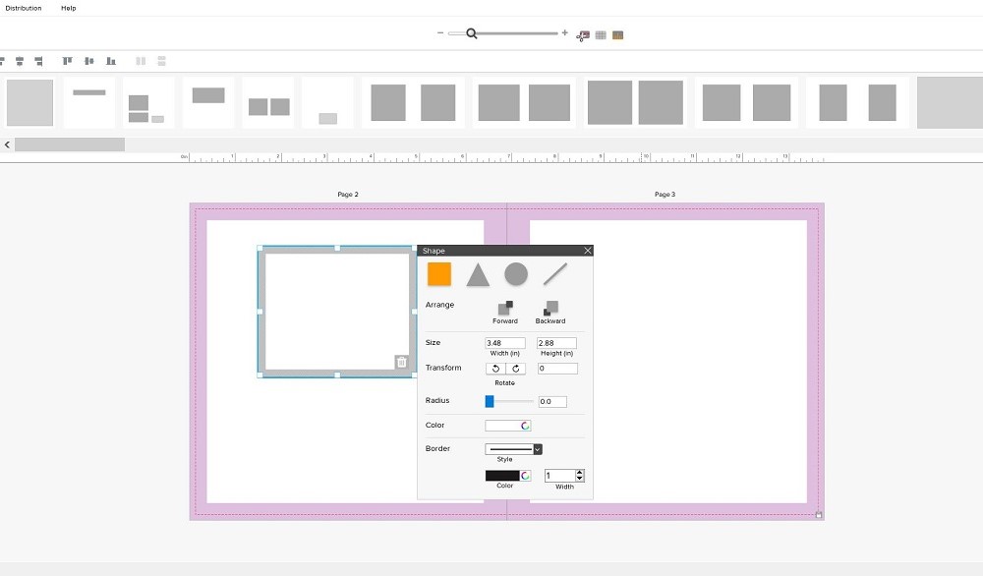Choose the circle shape

point(516,274)
